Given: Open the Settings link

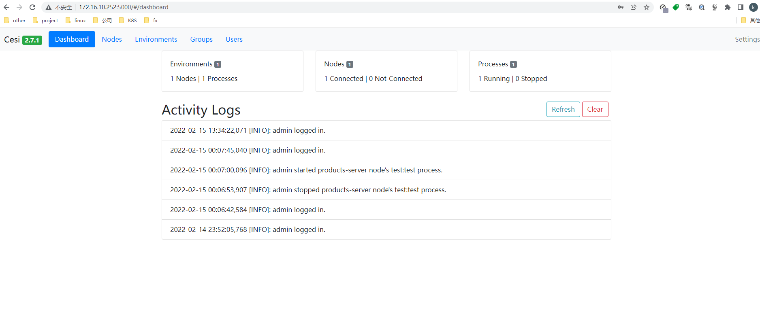Looking at the screenshot, I should tap(747, 39).
